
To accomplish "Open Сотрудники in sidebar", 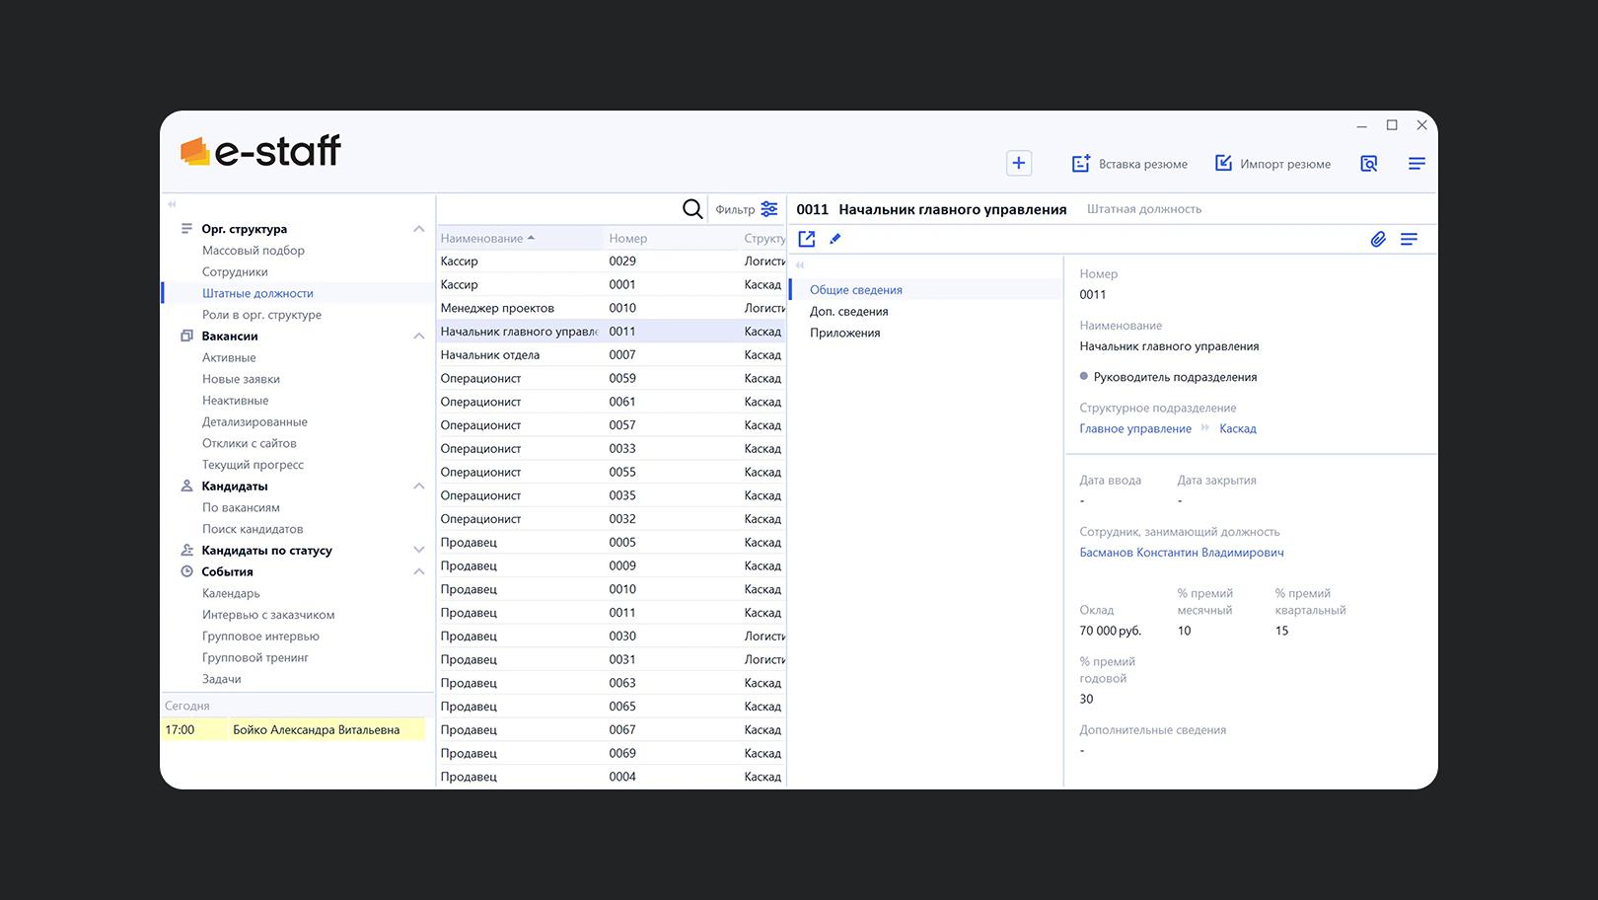I will tap(235, 272).
